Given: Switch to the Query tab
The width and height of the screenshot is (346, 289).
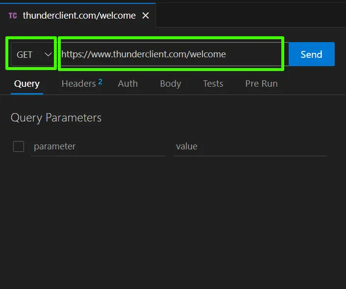Looking at the screenshot, I should coord(27,84).
